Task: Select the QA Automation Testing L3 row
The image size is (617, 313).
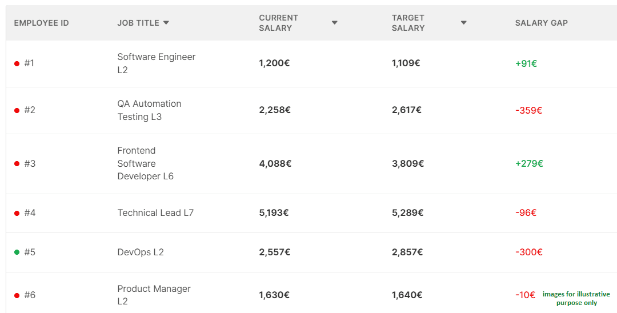Action: (149, 110)
